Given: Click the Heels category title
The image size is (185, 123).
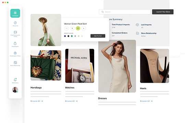Looking at the screenshot, I should pos(143,88).
